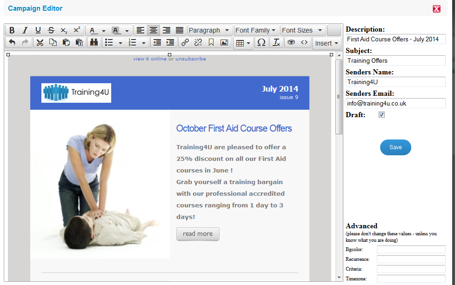Align text center
The height and width of the screenshot is (285, 455).
point(154,30)
